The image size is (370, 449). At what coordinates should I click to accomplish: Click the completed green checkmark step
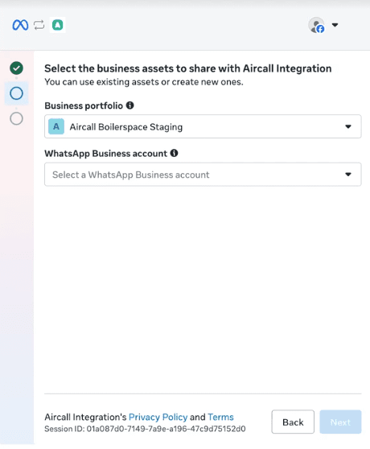pyautogui.click(x=16, y=68)
